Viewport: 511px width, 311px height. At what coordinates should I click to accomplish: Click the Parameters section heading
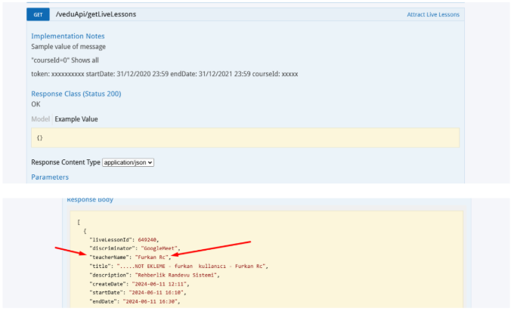[x=49, y=177]
